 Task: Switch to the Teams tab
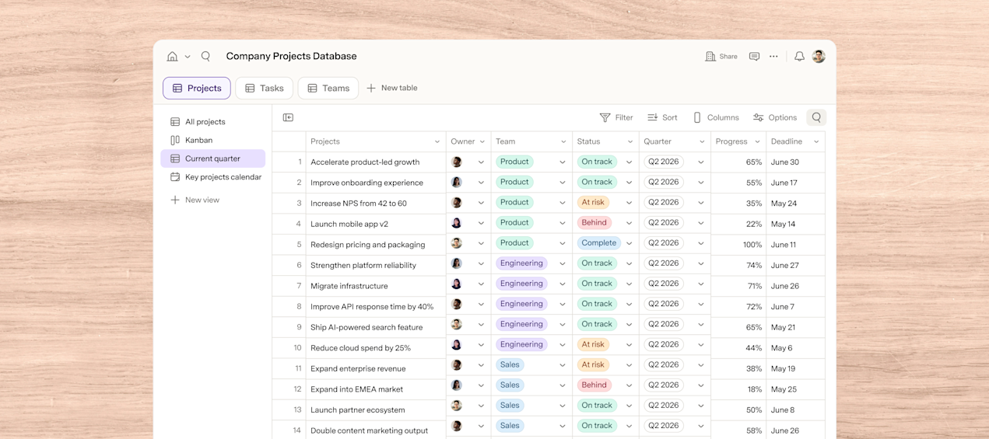click(328, 88)
